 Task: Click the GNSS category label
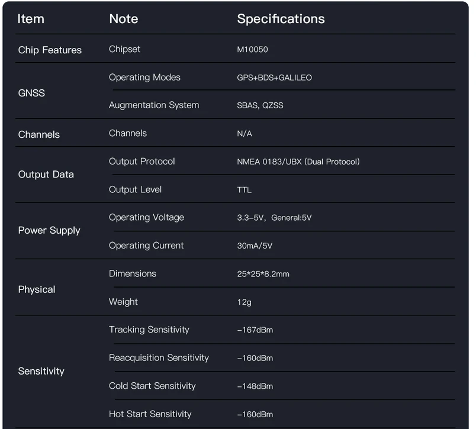pos(31,93)
